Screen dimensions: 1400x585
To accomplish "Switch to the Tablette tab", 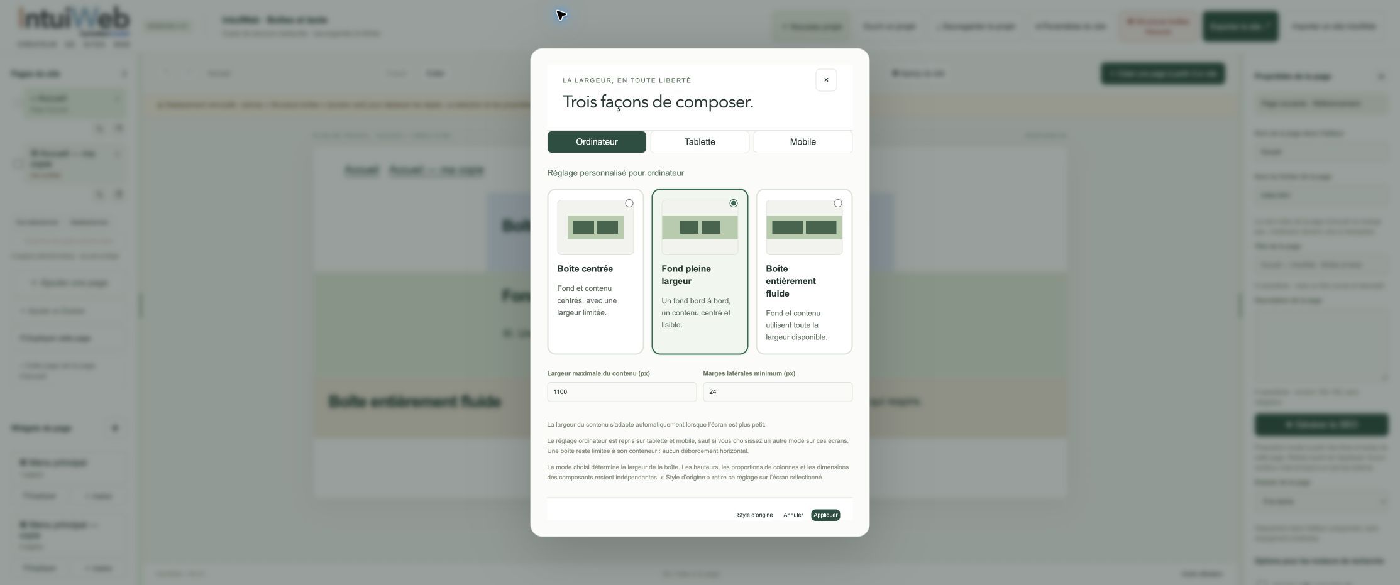I will [700, 142].
